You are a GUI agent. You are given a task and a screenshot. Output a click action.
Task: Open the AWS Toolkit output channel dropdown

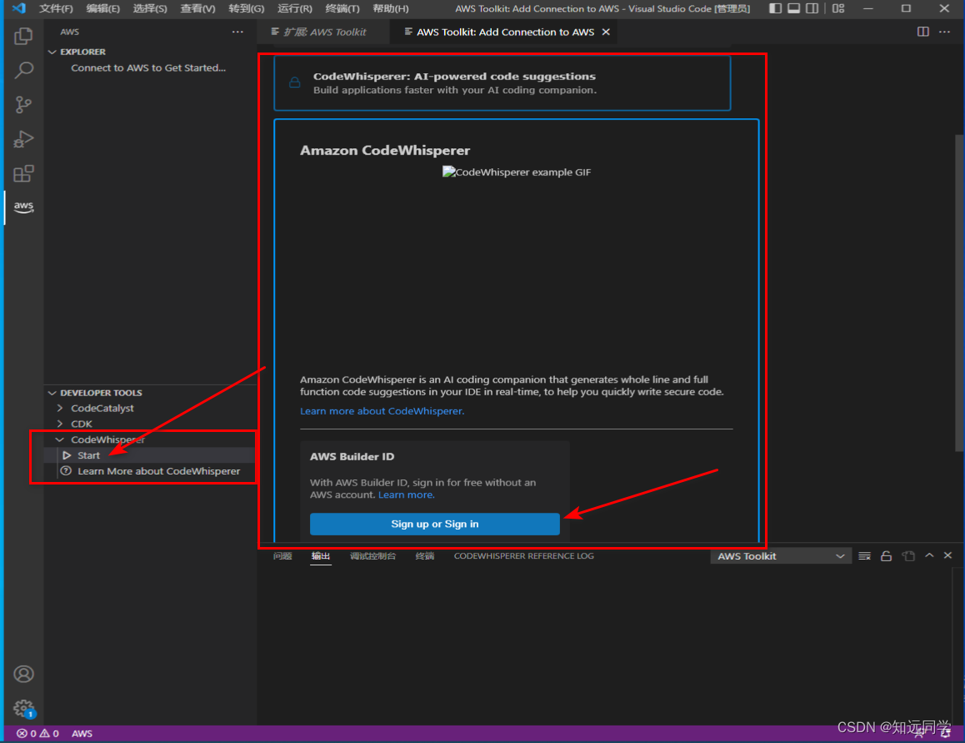[780, 555]
